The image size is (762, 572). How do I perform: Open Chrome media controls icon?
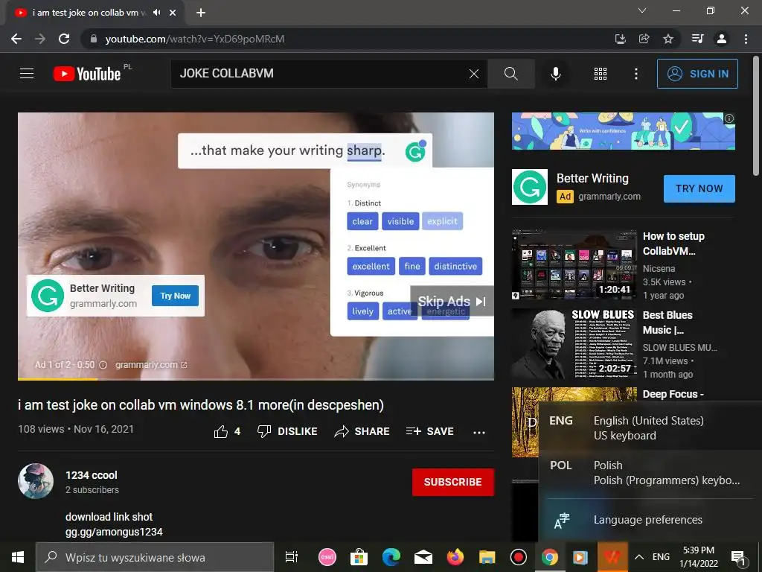[x=697, y=39]
